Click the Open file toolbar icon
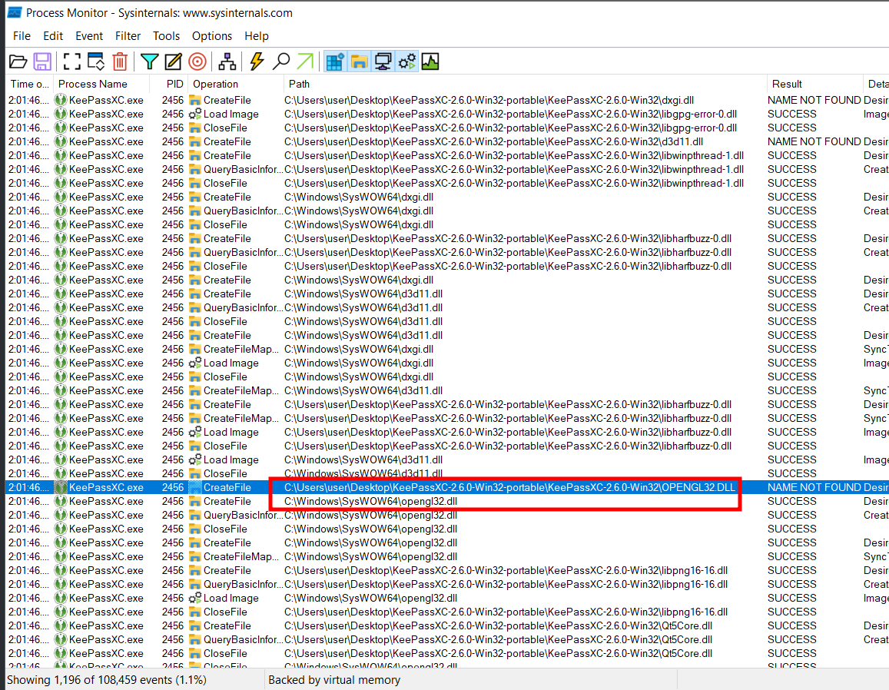 click(18, 61)
